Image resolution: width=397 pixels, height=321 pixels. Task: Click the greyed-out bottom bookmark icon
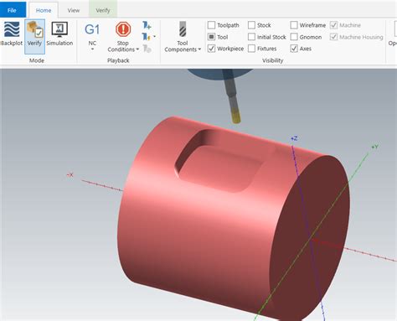point(147,49)
